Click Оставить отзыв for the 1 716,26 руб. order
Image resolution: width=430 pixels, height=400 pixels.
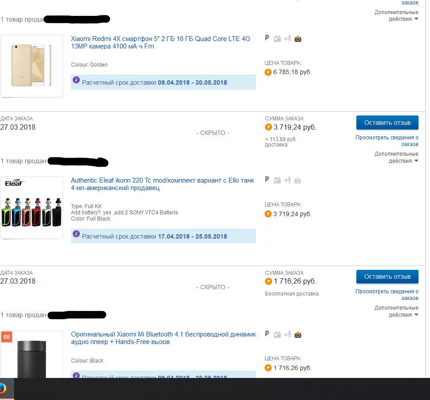click(387, 277)
